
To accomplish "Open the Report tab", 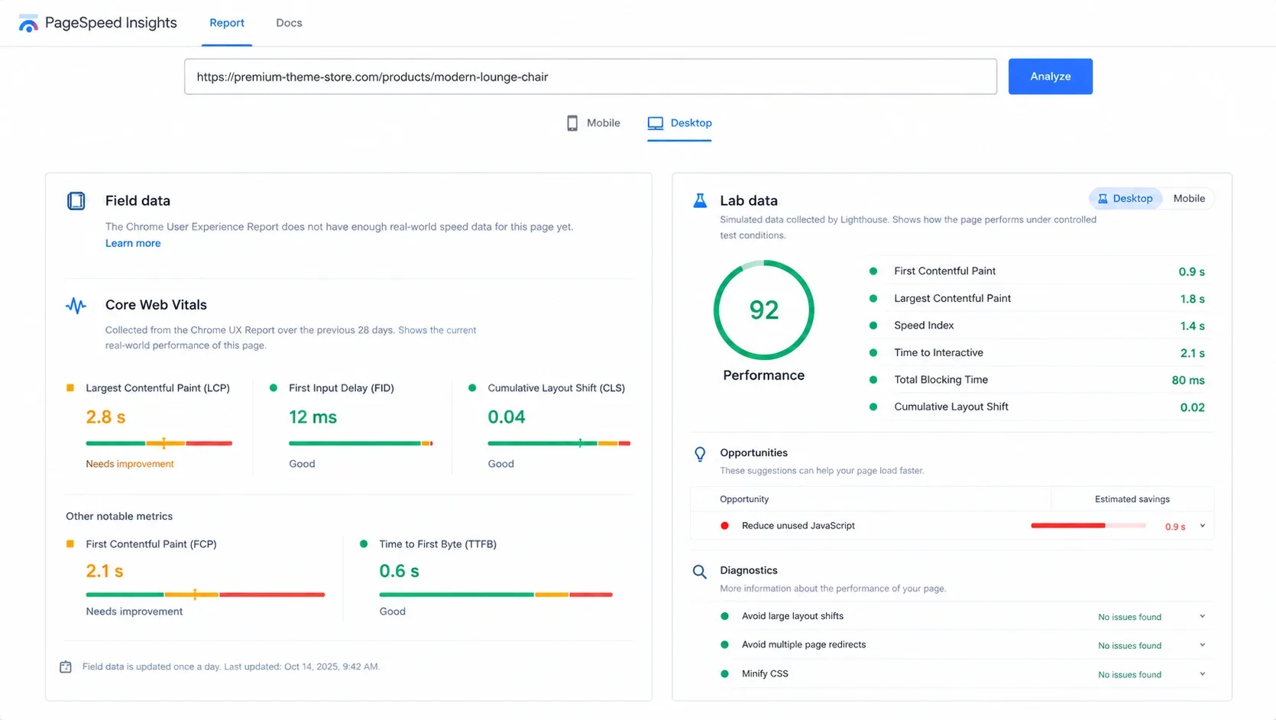I will tap(227, 23).
